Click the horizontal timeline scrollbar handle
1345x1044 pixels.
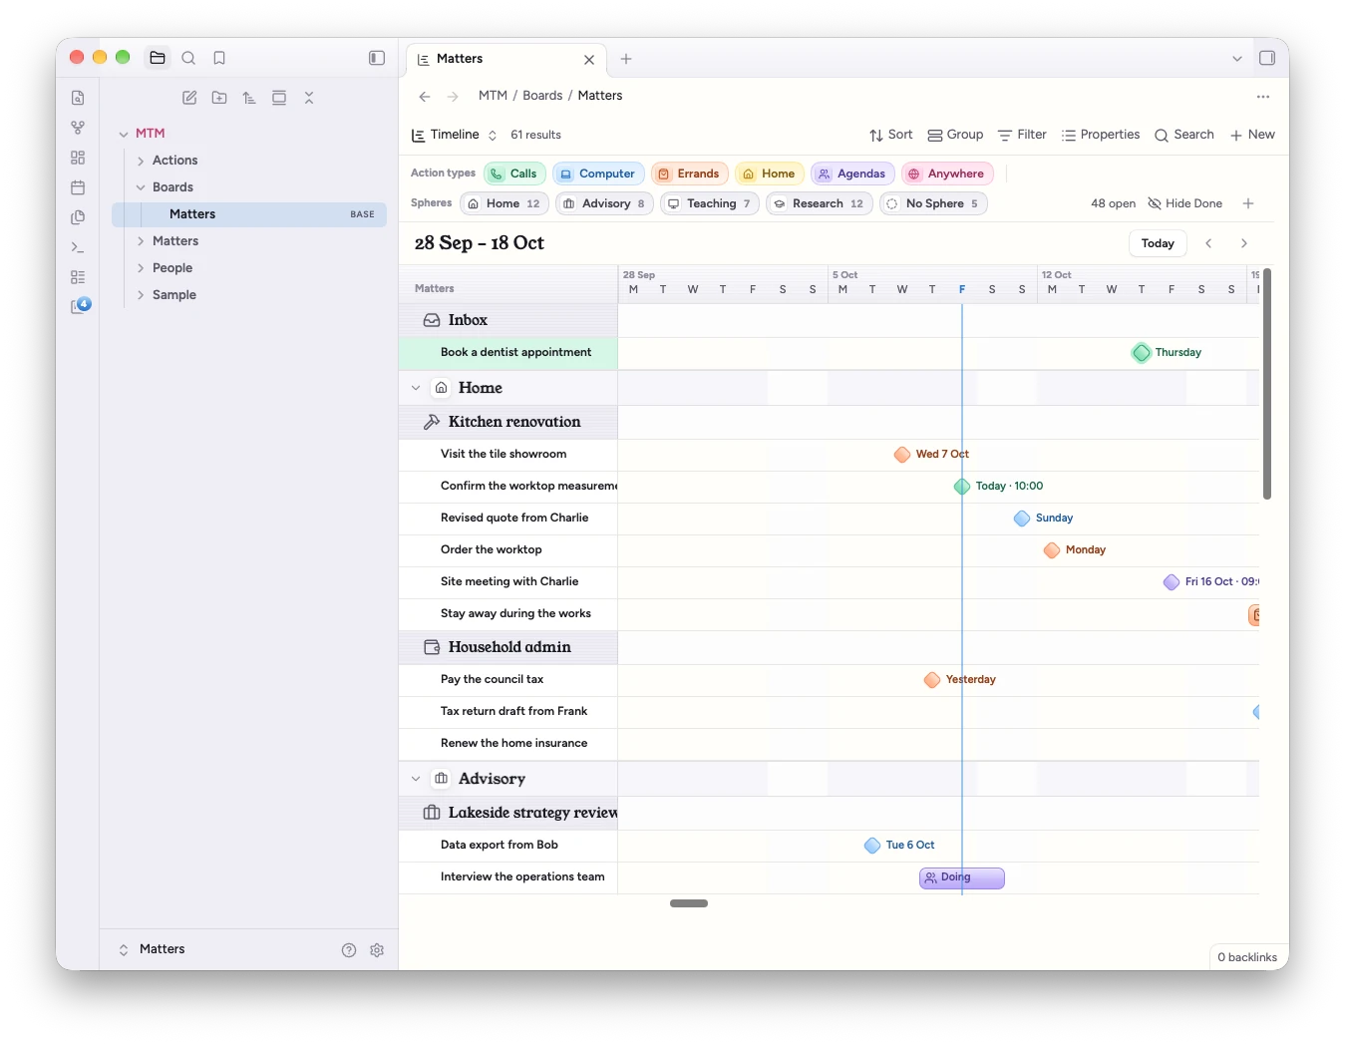[x=689, y=903]
